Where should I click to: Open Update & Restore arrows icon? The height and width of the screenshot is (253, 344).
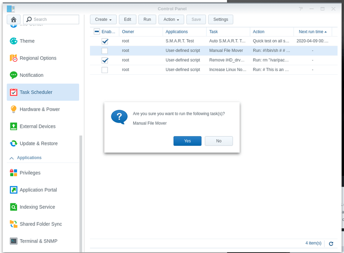14,144
